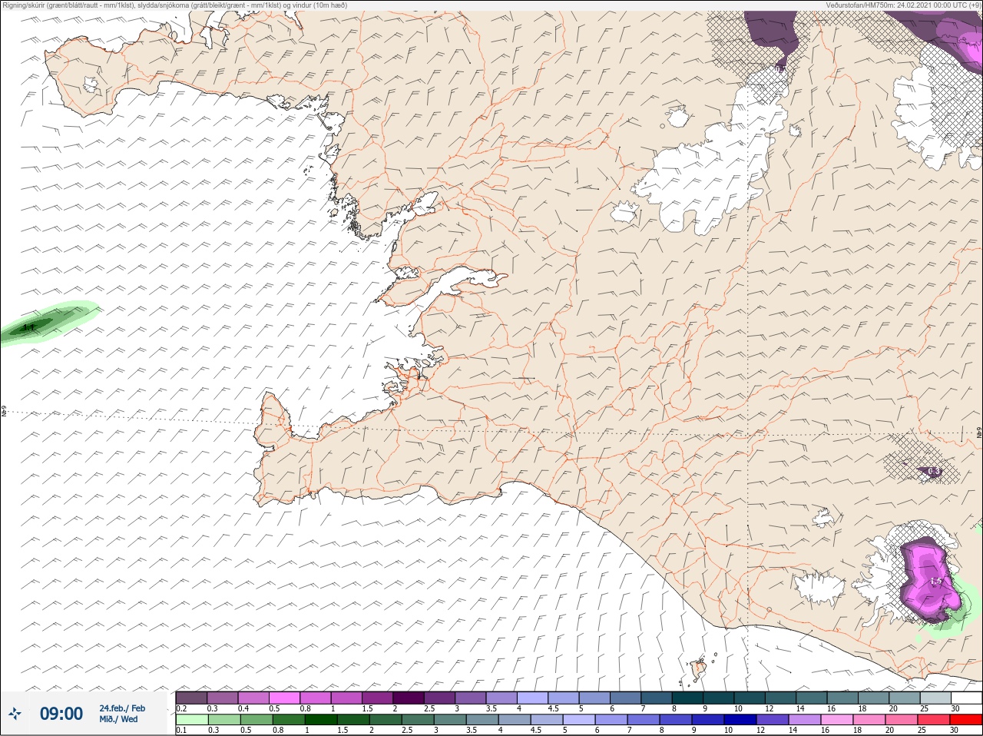The height and width of the screenshot is (736, 983).
Task: Click the dark purple swatch above upper-row label 2
Action: (409, 698)
